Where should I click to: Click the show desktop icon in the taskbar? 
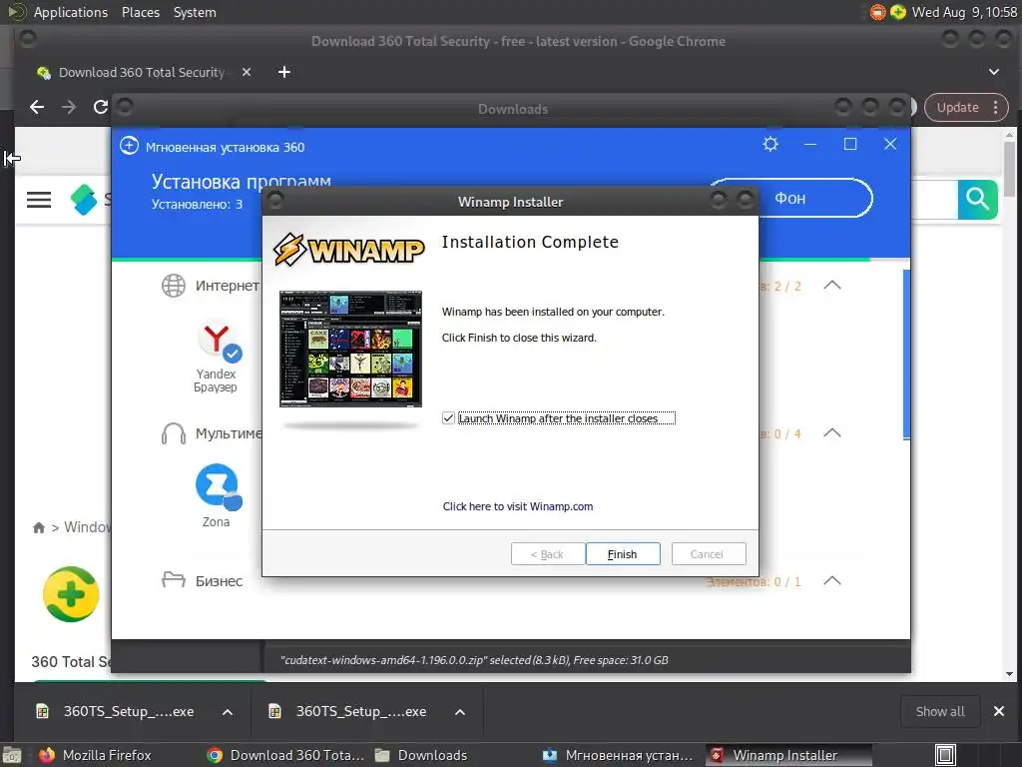(11, 756)
